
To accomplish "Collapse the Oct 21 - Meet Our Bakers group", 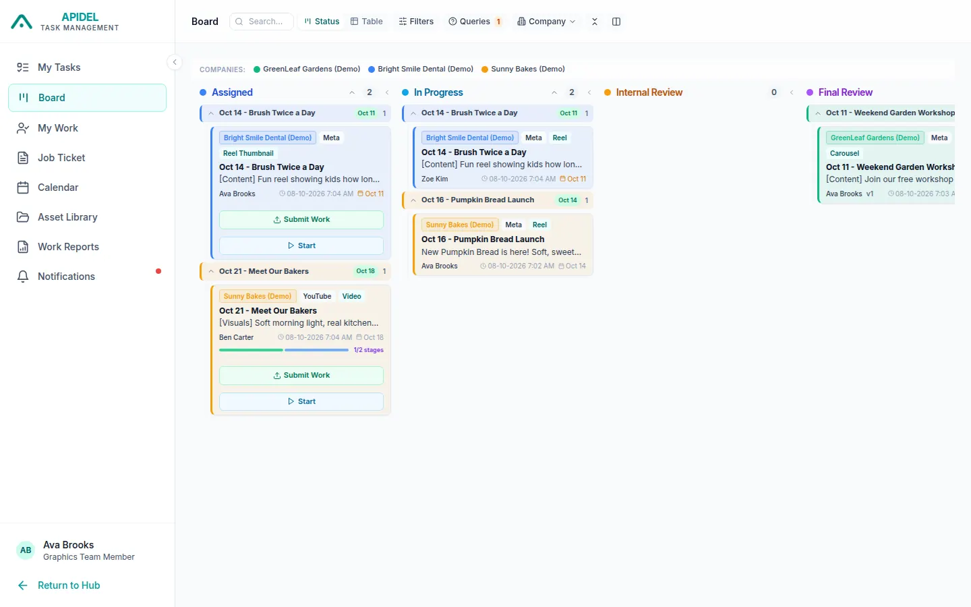I will point(211,271).
